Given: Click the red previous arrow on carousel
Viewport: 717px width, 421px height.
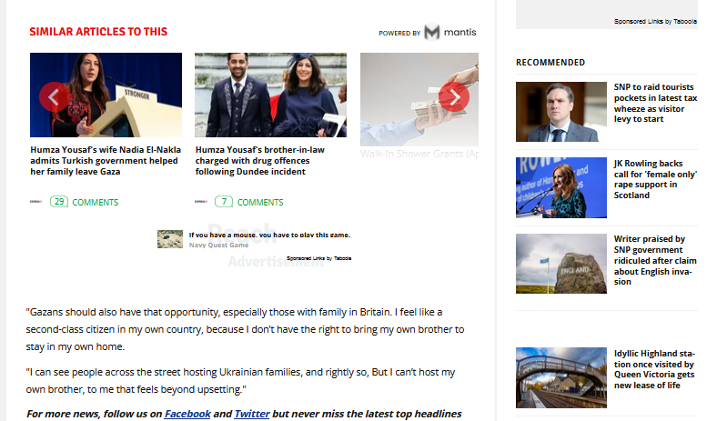Looking at the screenshot, I should click(54, 97).
